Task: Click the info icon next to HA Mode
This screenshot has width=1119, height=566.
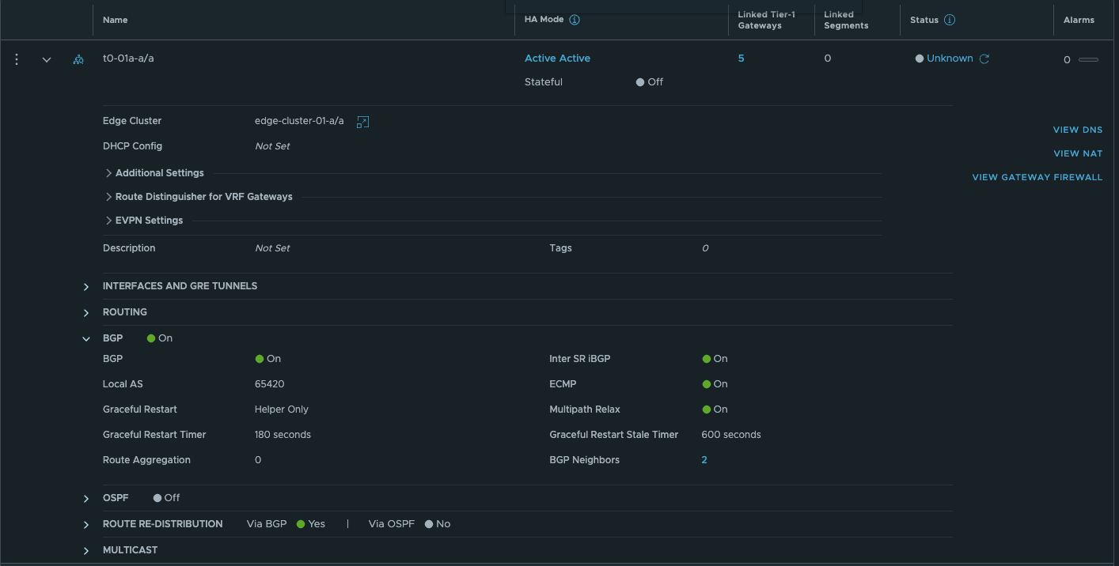Action: 574,18
